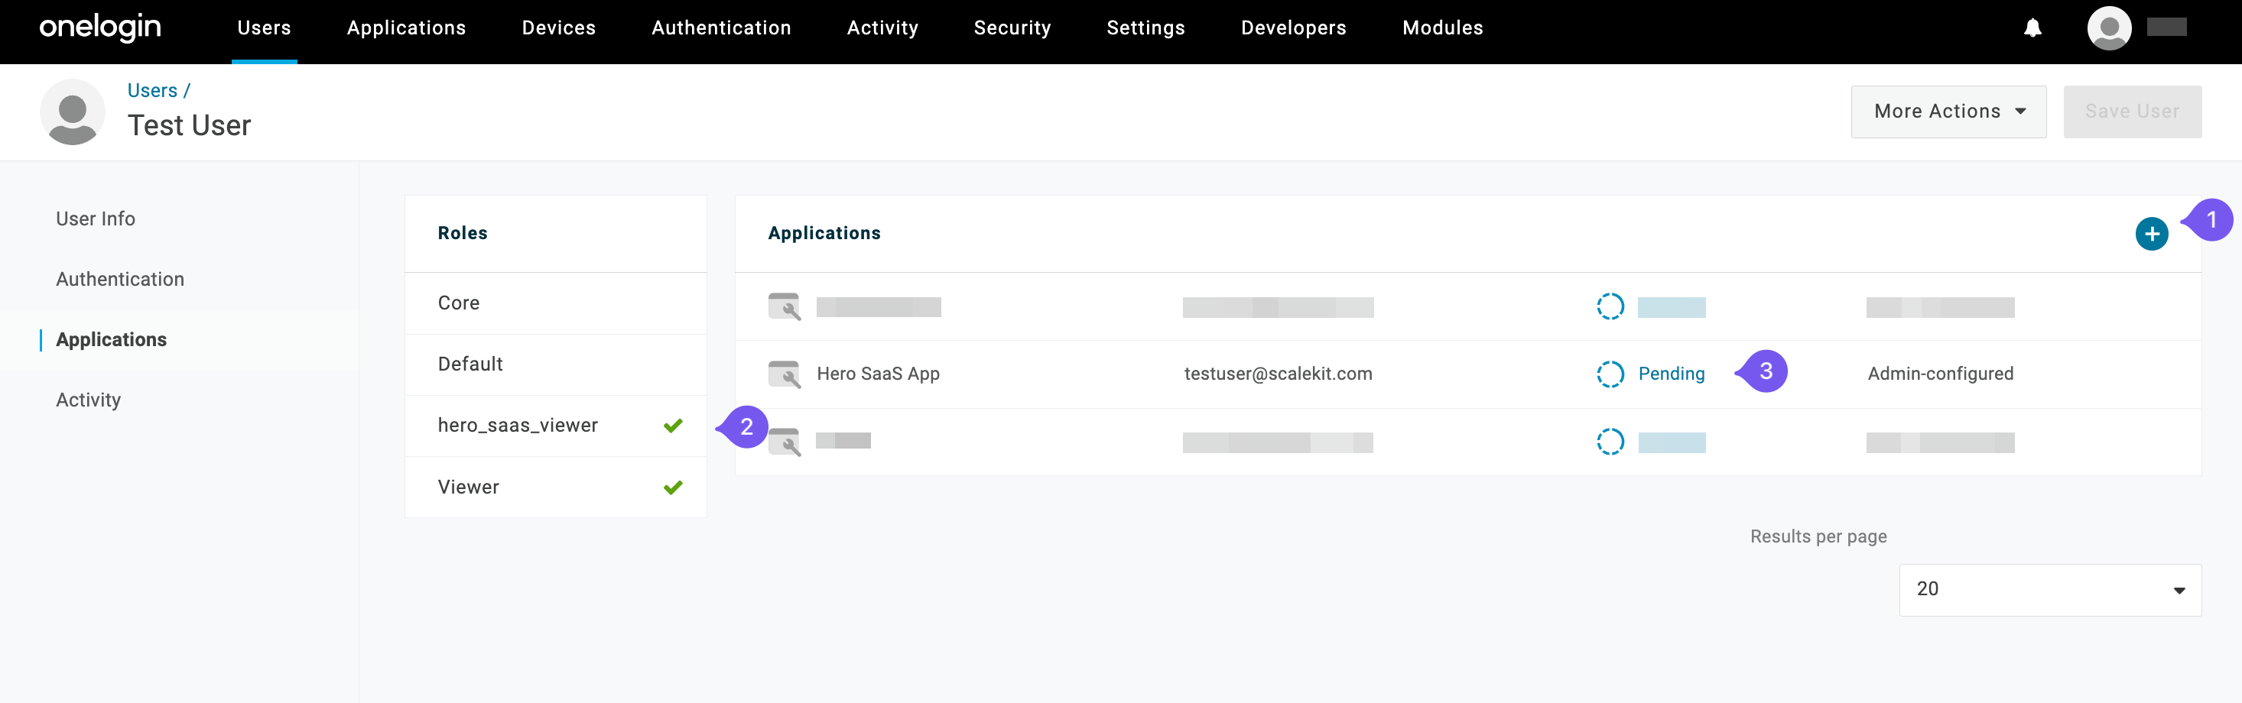Select Modules from the top navigation
The height and width of the screenshot is (703, 2242).
tap(1441, 27)
